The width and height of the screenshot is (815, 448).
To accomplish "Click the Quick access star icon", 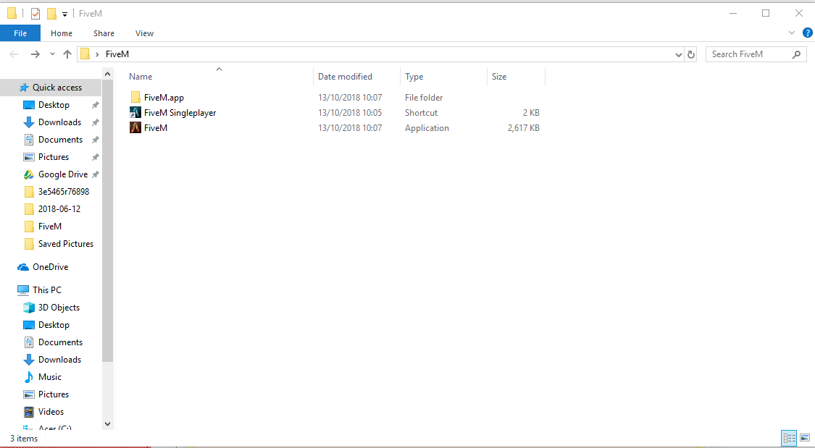I will click(x=24, y=88).
